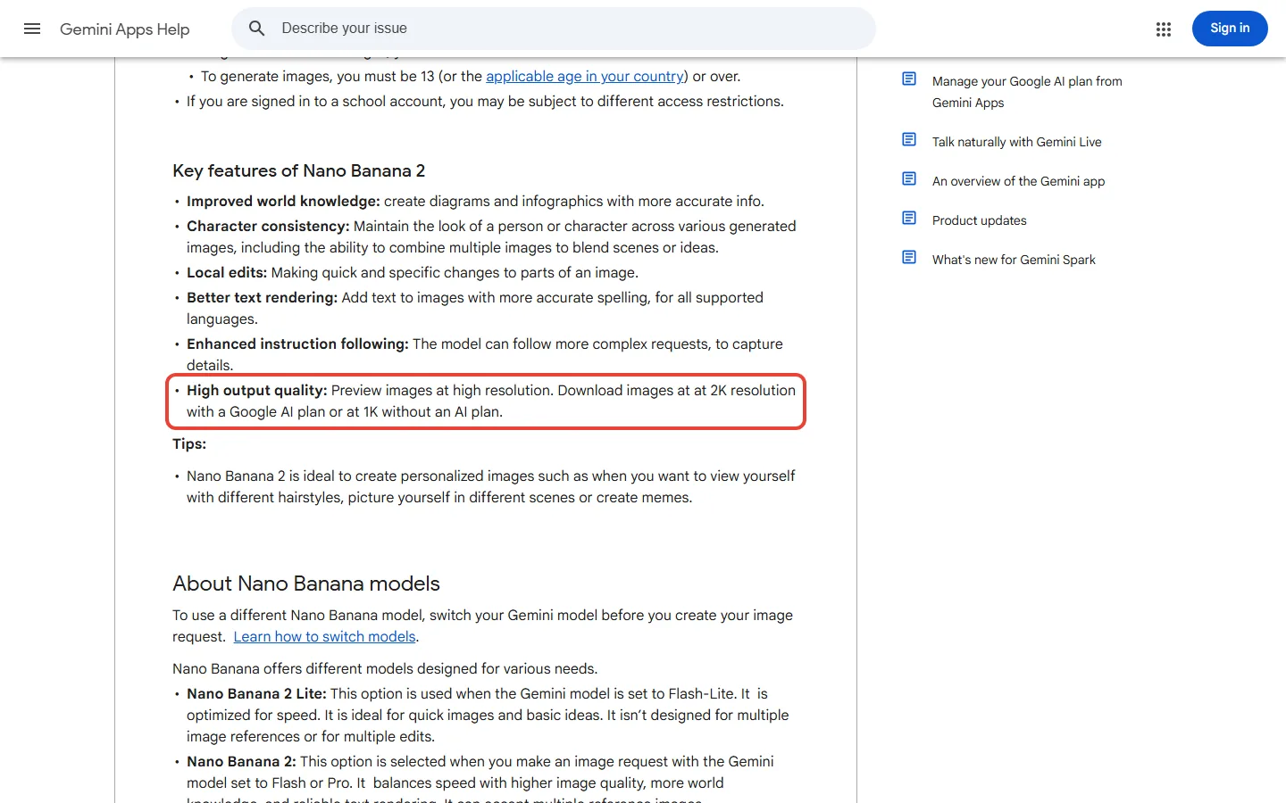Image resolution: width=1286 pixels, height=803 pixels.
Task: Click the Nano Banana 2 Lite: label
Action: pos(256,694)
